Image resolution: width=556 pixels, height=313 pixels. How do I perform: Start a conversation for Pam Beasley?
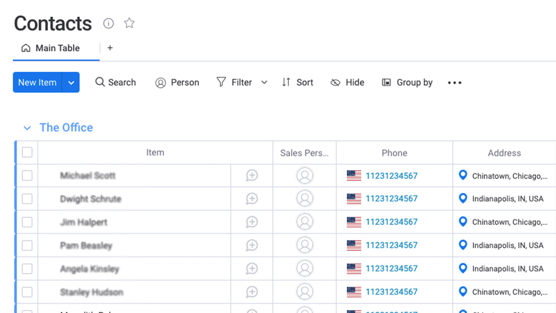[252, 245]
